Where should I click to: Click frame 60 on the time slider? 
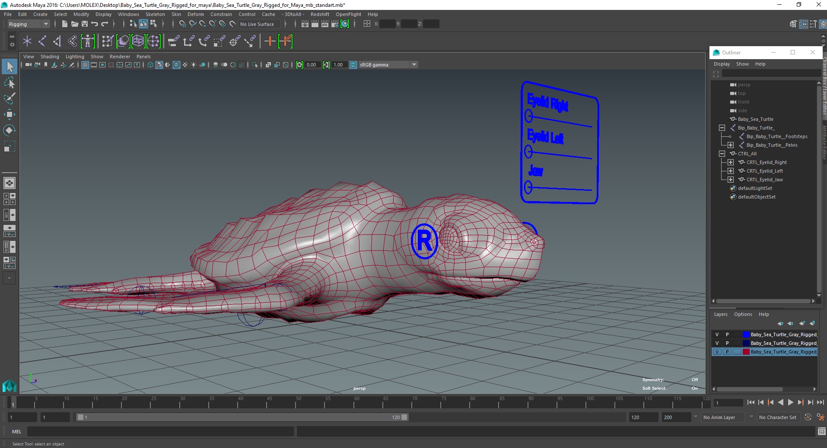357,403
